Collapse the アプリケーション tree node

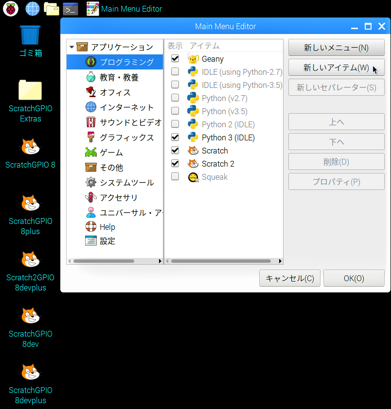(x=72, y=47)
